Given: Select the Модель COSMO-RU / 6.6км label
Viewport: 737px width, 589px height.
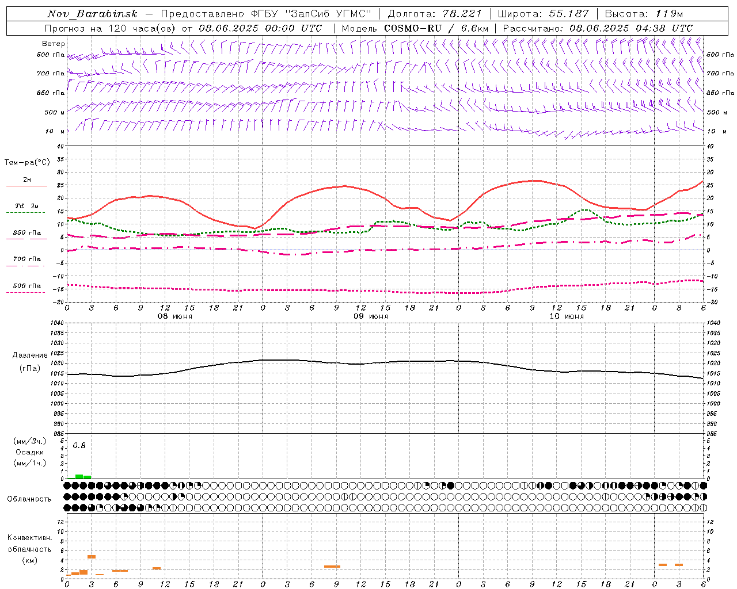Looking at the screenshot, I should pos(415,28).
